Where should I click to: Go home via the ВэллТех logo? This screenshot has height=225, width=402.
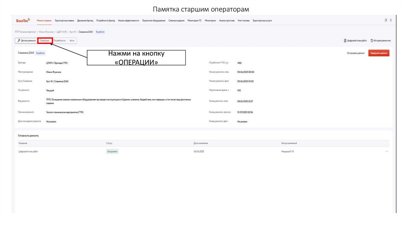point(23,20)
